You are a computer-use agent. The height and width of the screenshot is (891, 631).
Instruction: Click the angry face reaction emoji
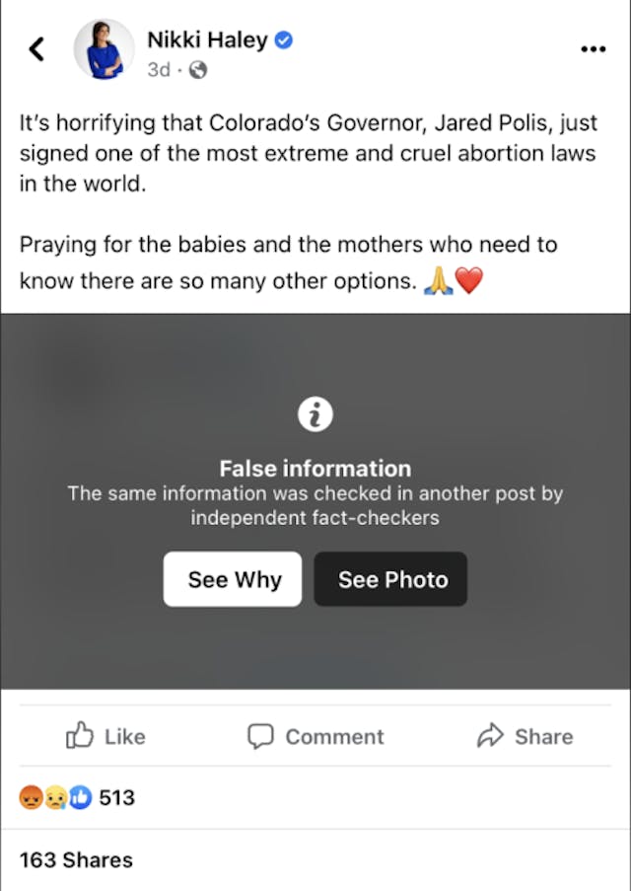click(x=32, y=797)
